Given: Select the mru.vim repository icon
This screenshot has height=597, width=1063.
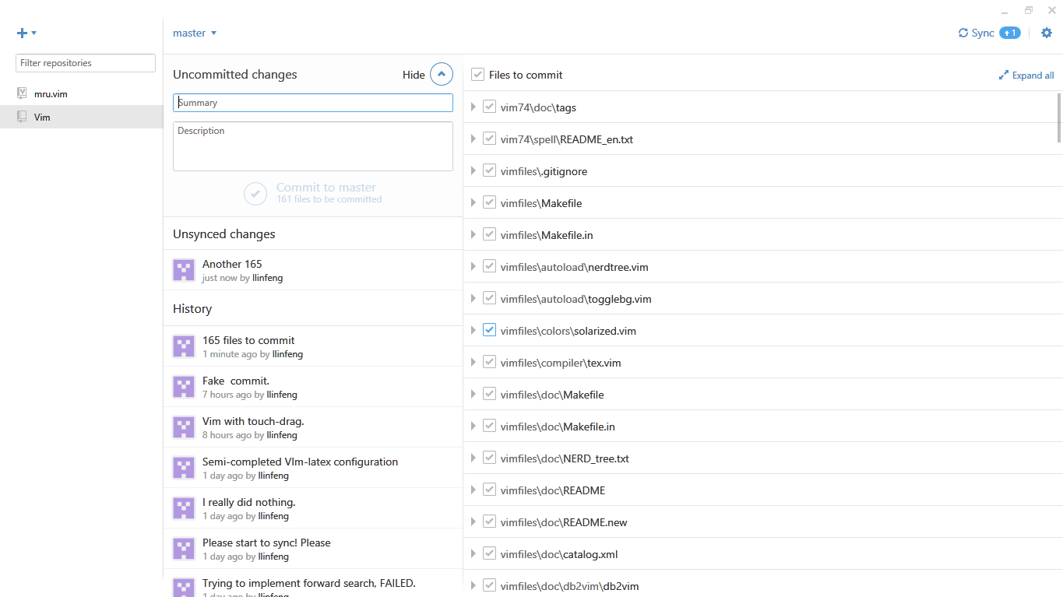Looking at the screenshot, I should [21, 93].
